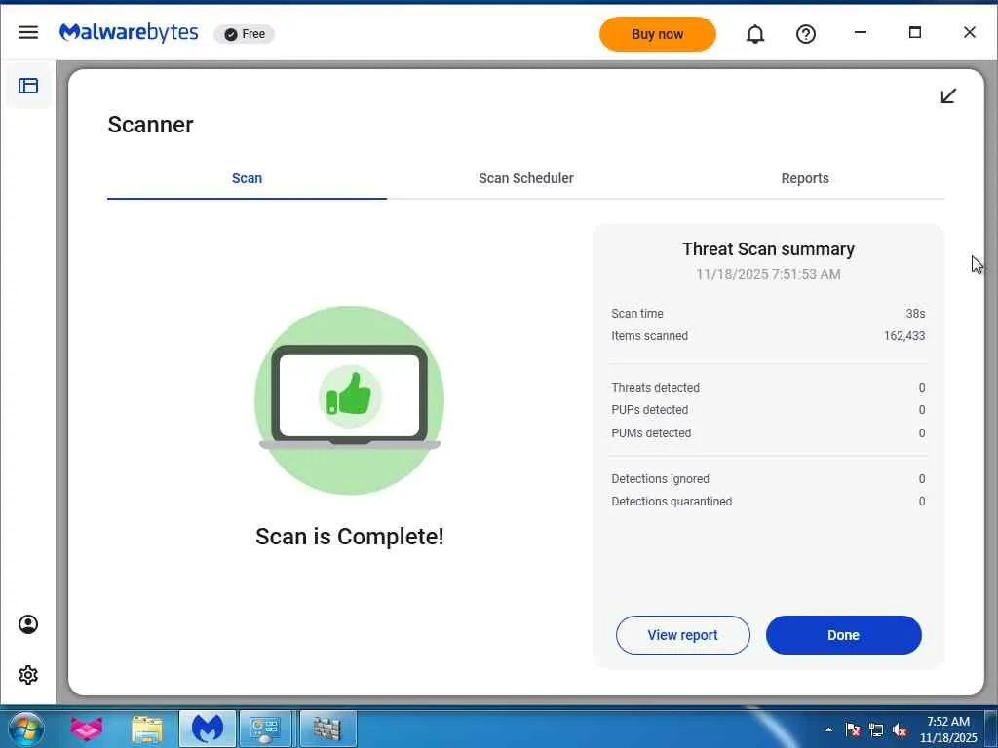This screenshot has height=748, width=998.
Task: Click the Scan is Complete! text
Action: (350, 537)
